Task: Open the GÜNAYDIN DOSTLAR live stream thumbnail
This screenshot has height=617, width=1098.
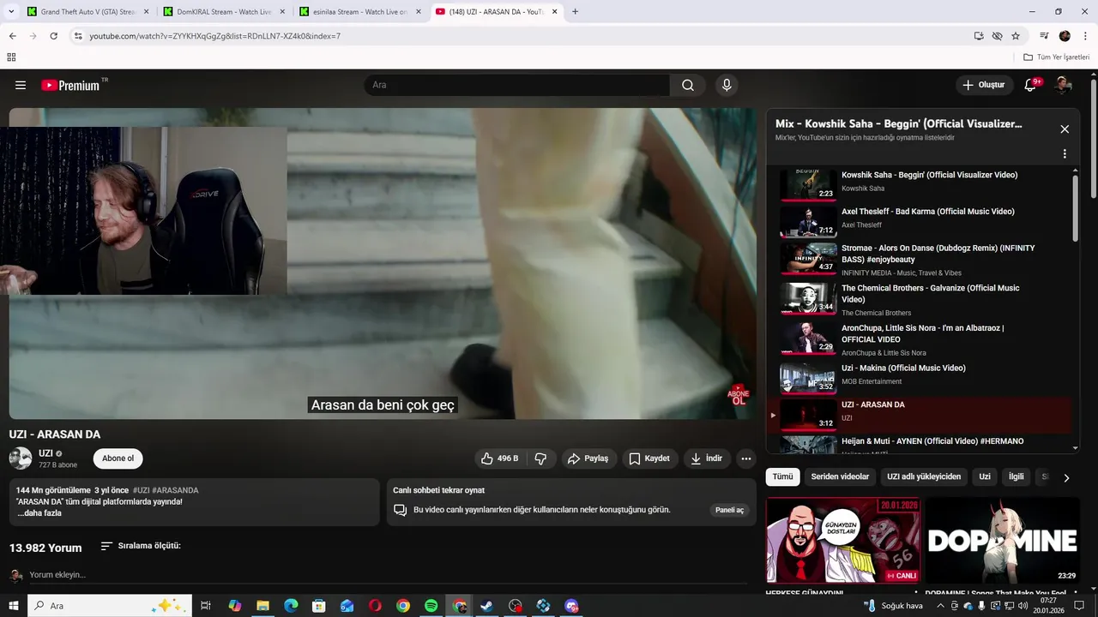Action: [x=843, y=541]
